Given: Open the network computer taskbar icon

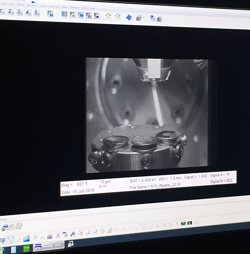Looking at the screenshot, I should [x=70, y=243].
